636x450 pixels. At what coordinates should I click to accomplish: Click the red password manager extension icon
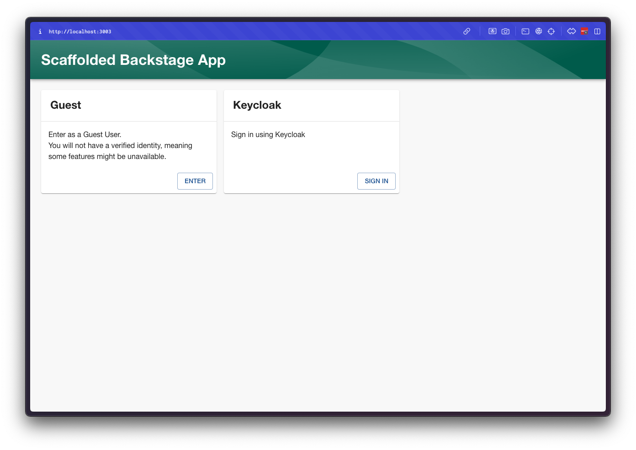tap(584, 32)
